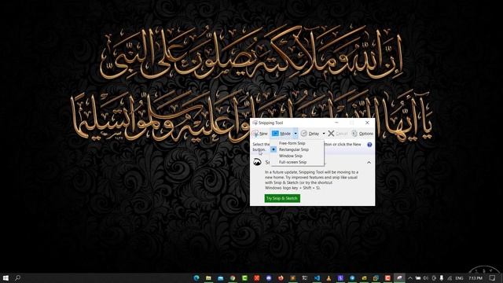Open Snipping Tool Options

tap(362, 134)
